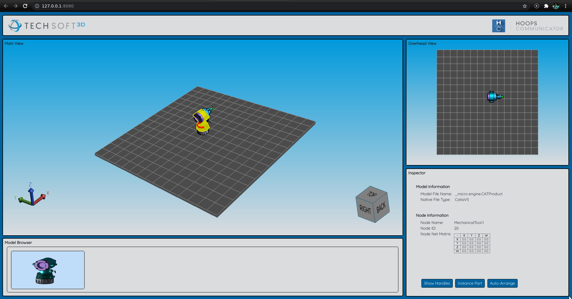Open the browser menu with three dots
This screenshot has height=299, width=572.
[x=565, y=6]
